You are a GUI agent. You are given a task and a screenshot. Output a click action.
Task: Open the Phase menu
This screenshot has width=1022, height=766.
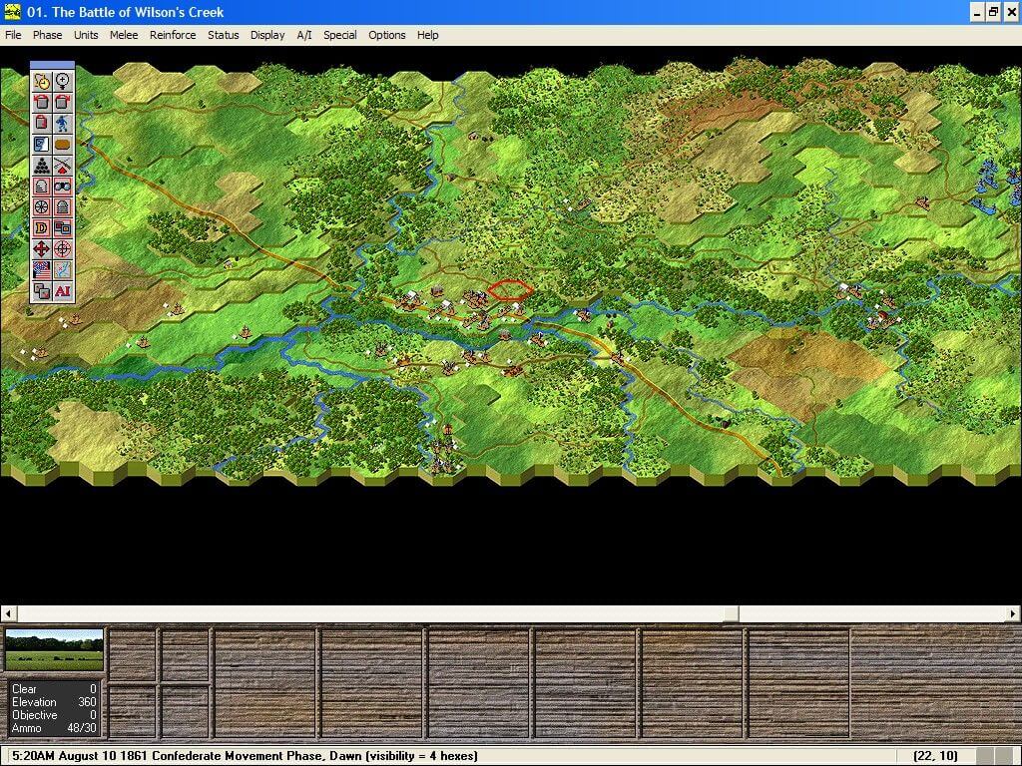point(48,35)
